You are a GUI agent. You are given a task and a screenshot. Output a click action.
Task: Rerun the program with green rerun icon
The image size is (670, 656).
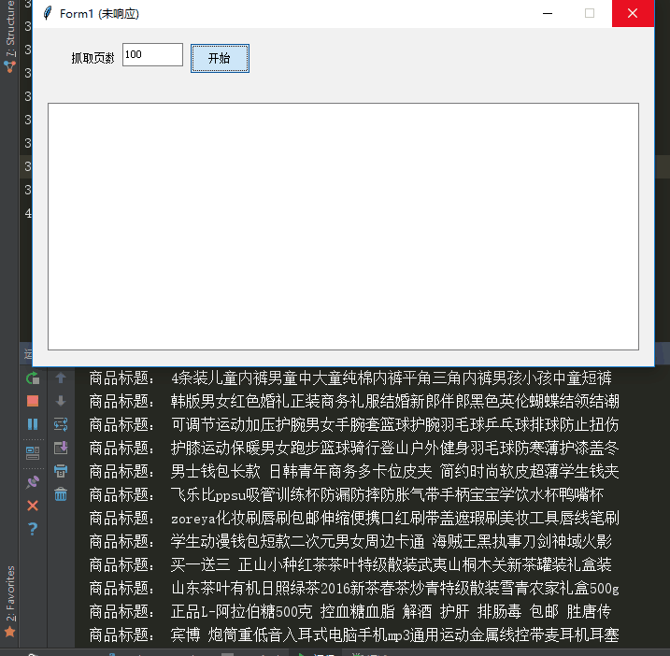[x=33, y=378]
